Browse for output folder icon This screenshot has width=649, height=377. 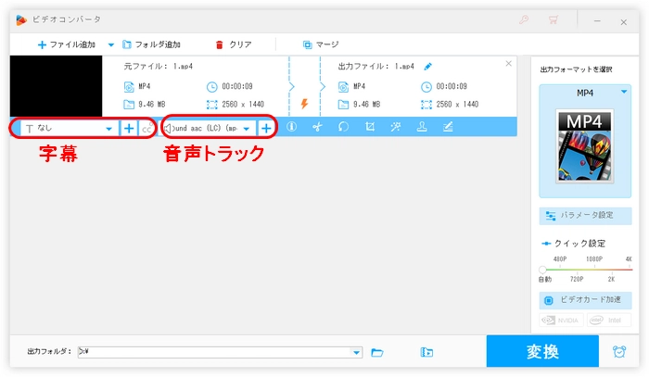[377, 352]
